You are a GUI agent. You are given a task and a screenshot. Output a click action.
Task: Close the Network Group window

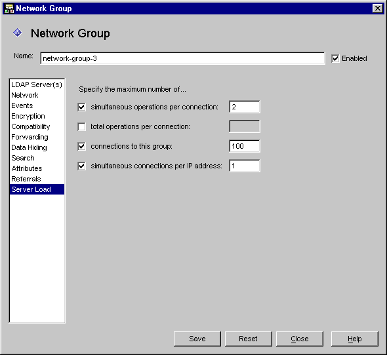[377, 9]
